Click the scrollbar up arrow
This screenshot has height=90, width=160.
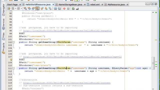153,12
